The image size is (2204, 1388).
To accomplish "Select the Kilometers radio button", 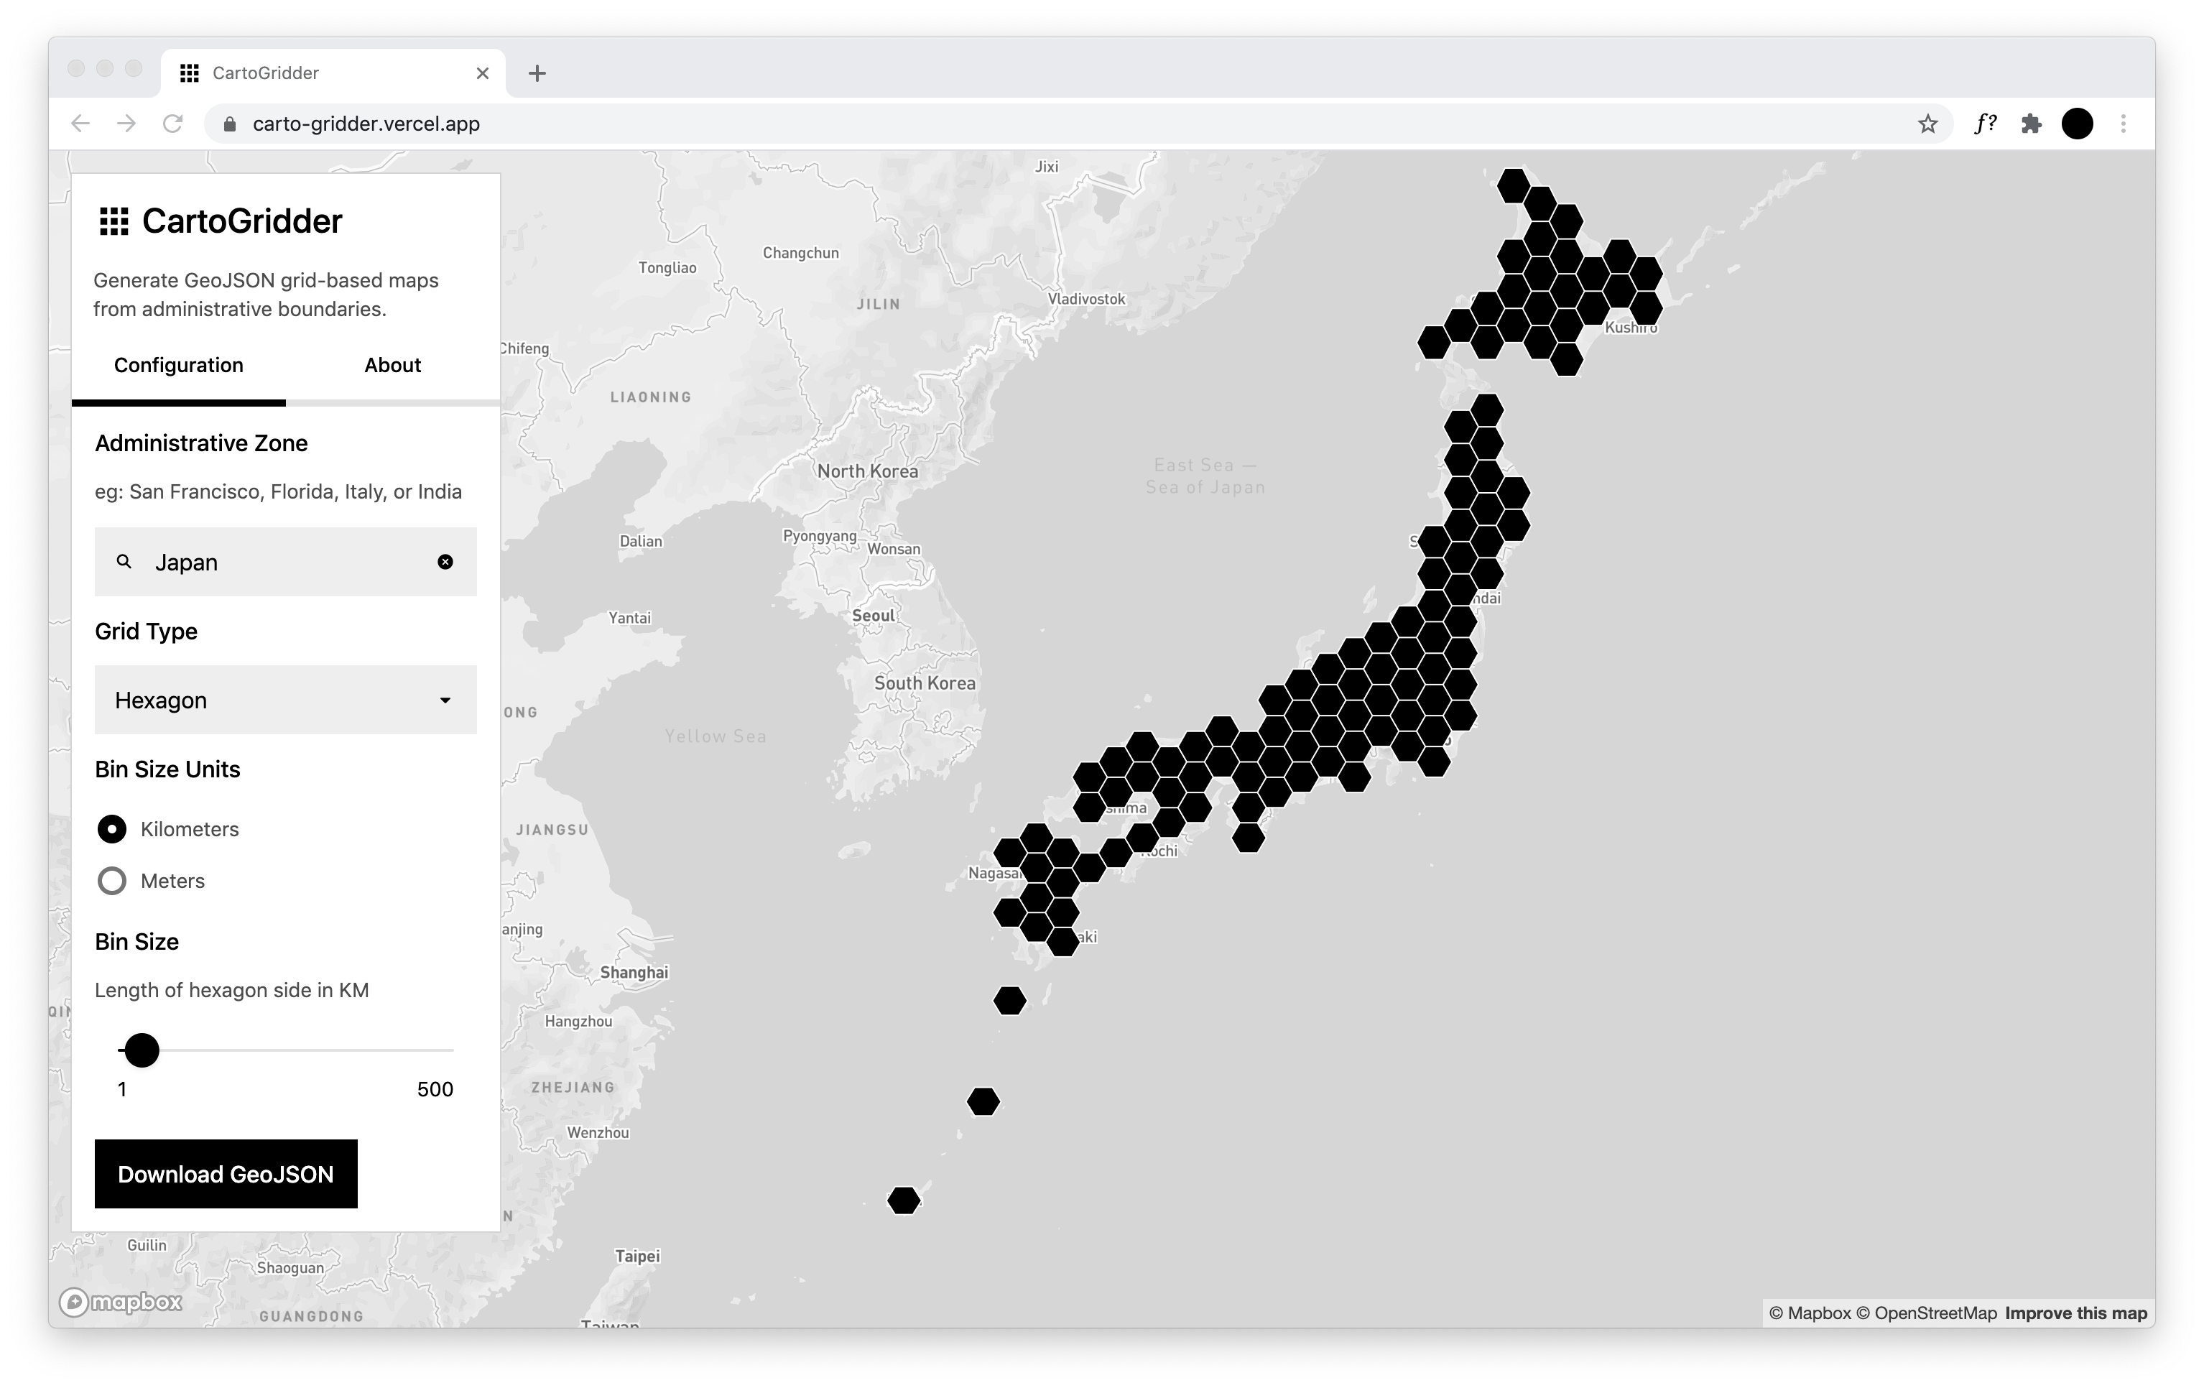I will pos(111,830).
